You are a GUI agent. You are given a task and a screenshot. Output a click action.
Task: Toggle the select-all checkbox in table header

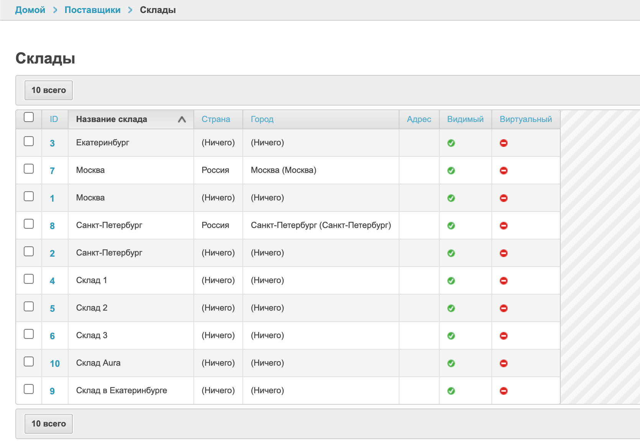[x=29, y=117]
